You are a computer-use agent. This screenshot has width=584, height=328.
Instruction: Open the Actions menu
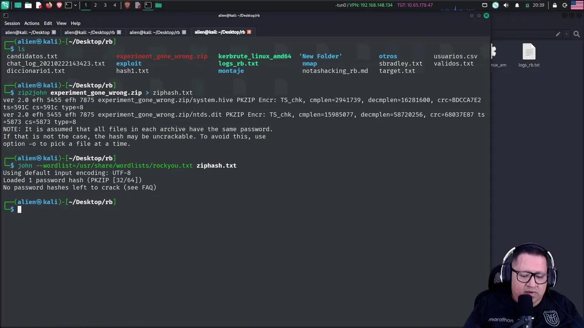[x=31, y=23]
